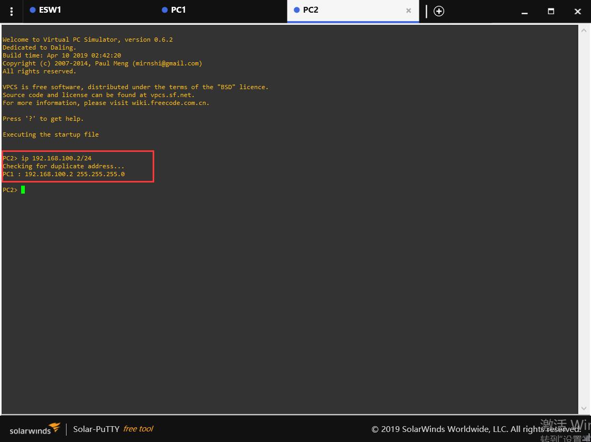Click the SolarWinds logo
The width and height of the screenshot is (591, 442).
pos(35,429)
